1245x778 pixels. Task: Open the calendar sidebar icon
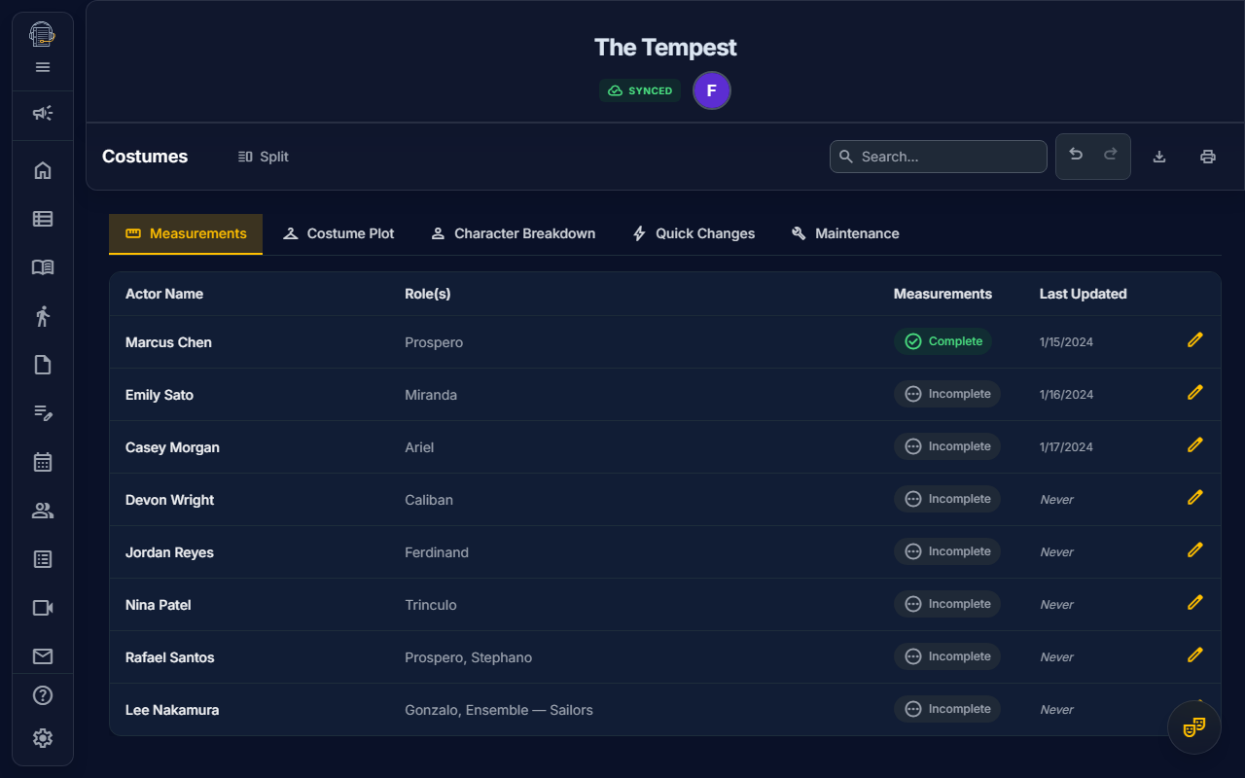[x=43, y=462]
